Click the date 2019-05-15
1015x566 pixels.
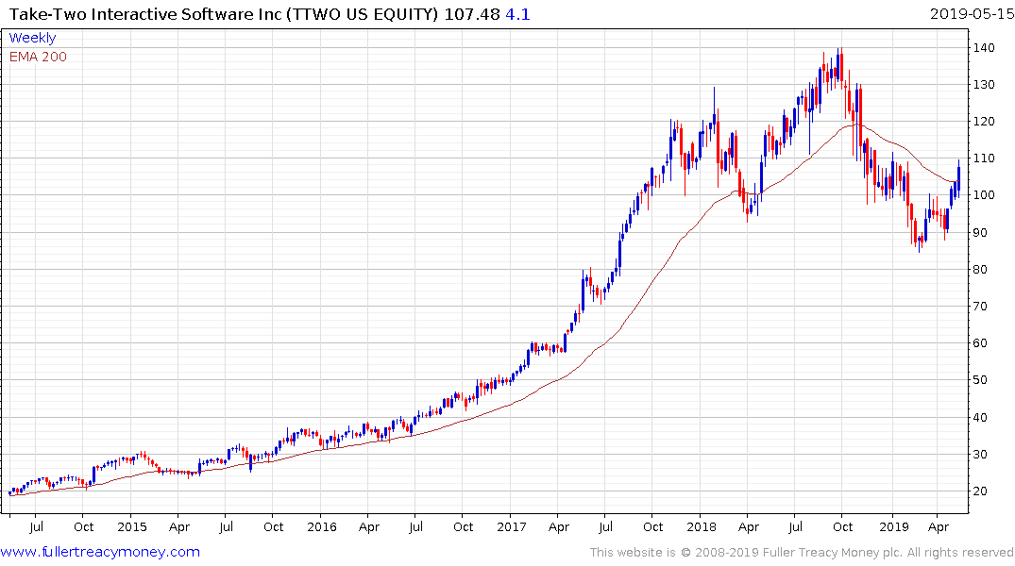coord(972,13)
